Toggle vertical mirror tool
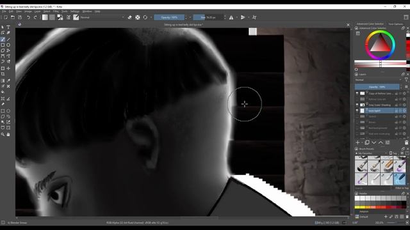Viewport: 410px width, 230px height. coord(243,17)
